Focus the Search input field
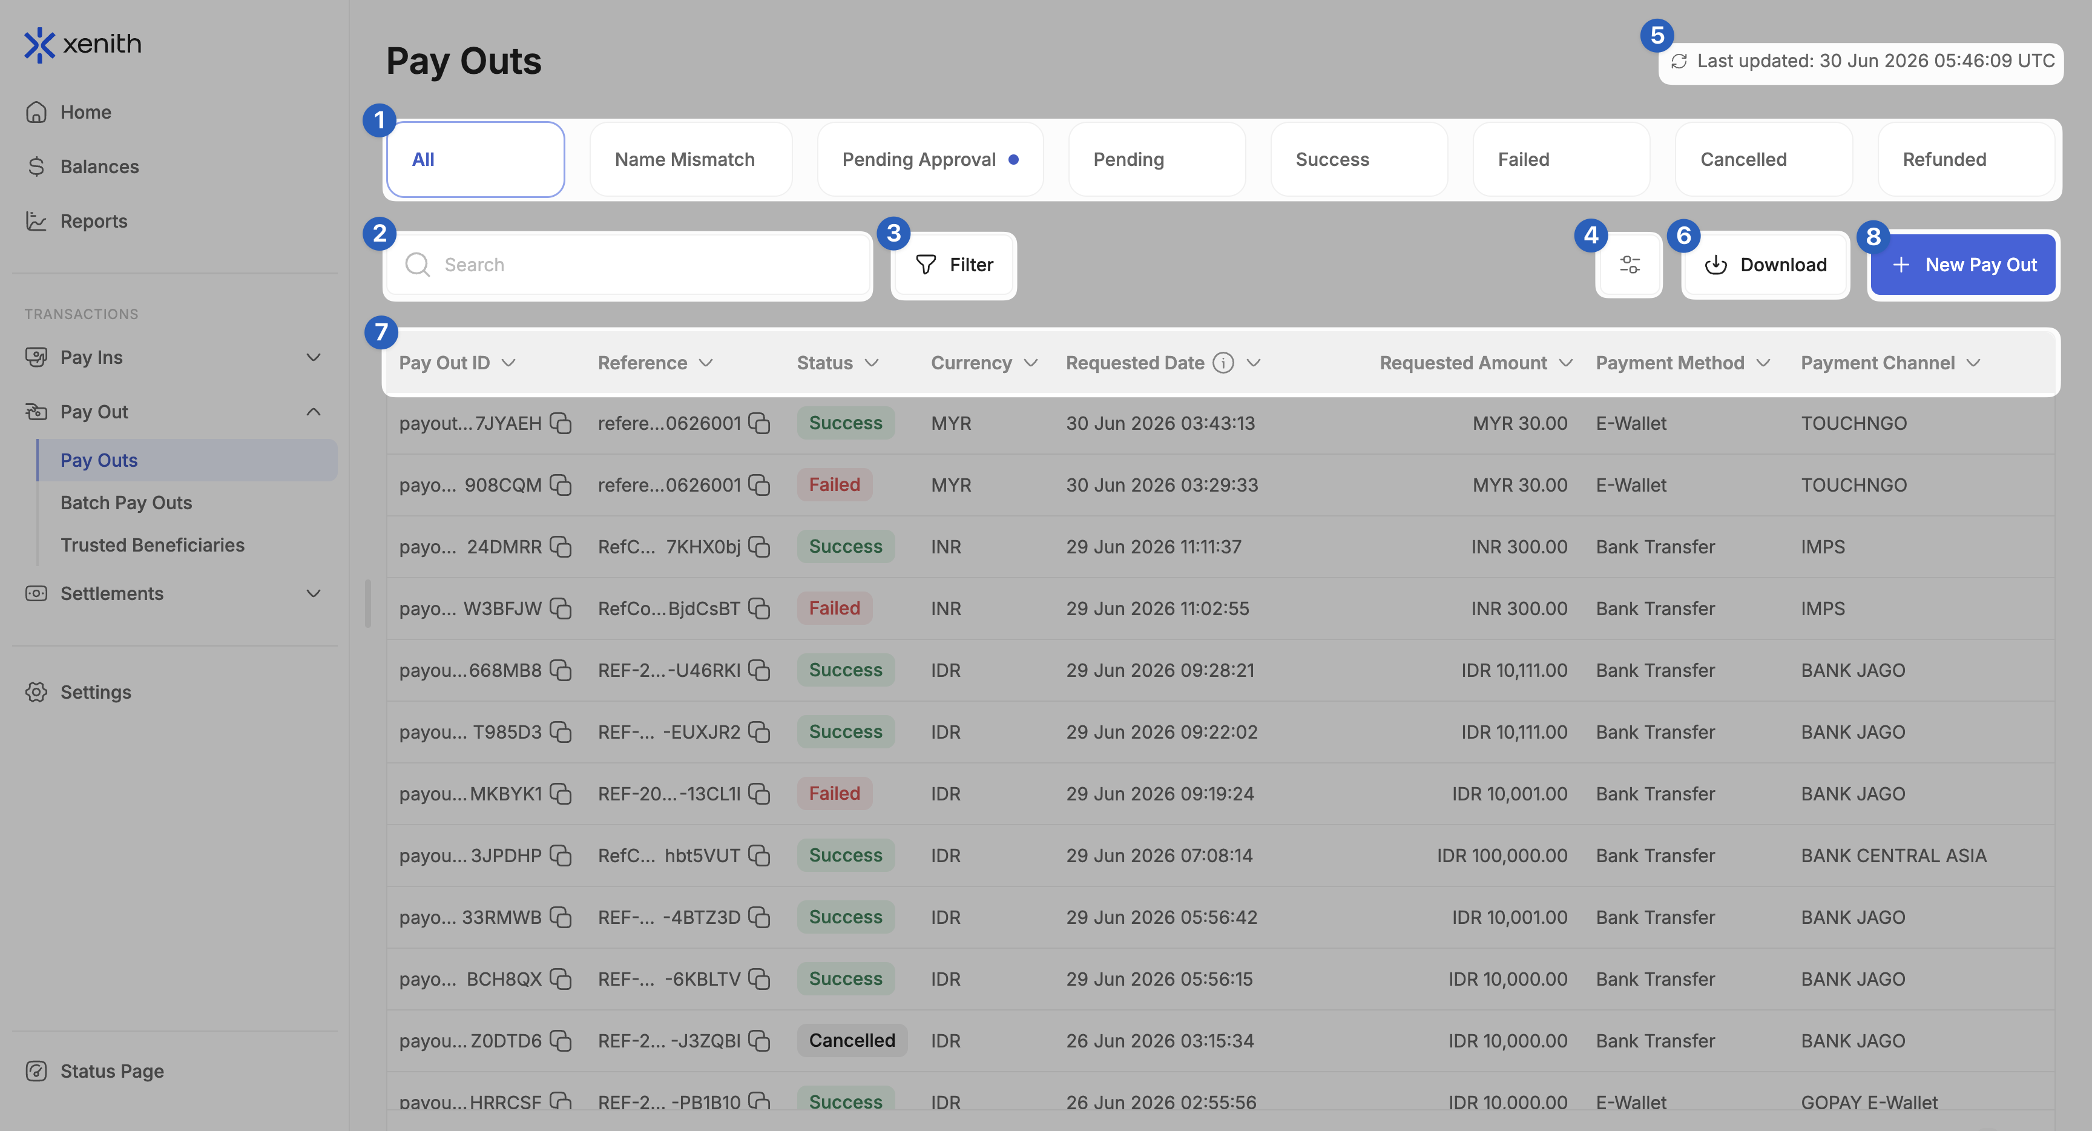This screenshot has width=2092, height=1131. 628,265
